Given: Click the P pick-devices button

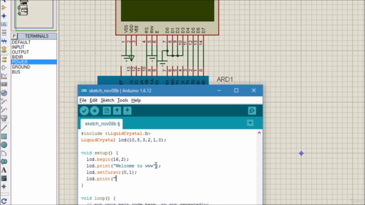Looking at the screenshot, I should [x=14, y=36].
